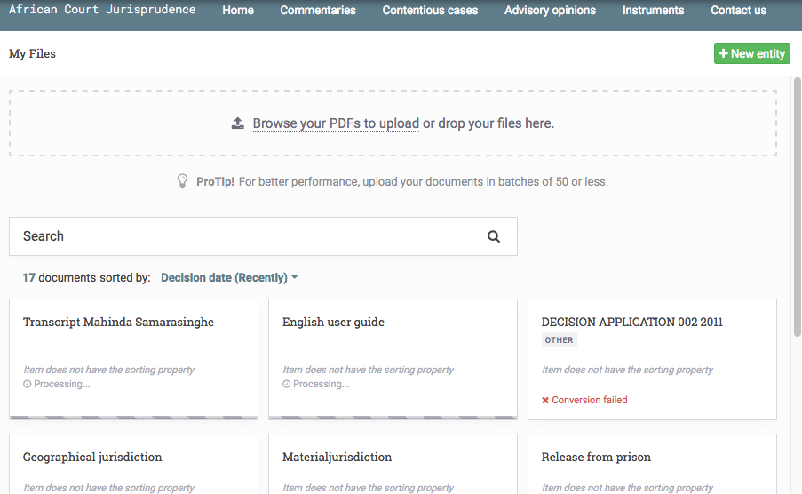Open Contentious cases page

[430, 11]
